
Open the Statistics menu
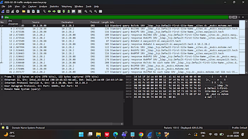coord(54,6)
